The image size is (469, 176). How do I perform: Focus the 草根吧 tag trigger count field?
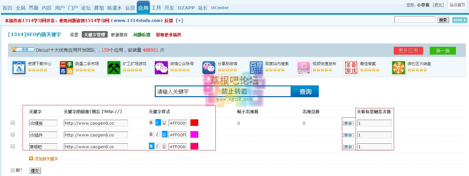(374, 147)
